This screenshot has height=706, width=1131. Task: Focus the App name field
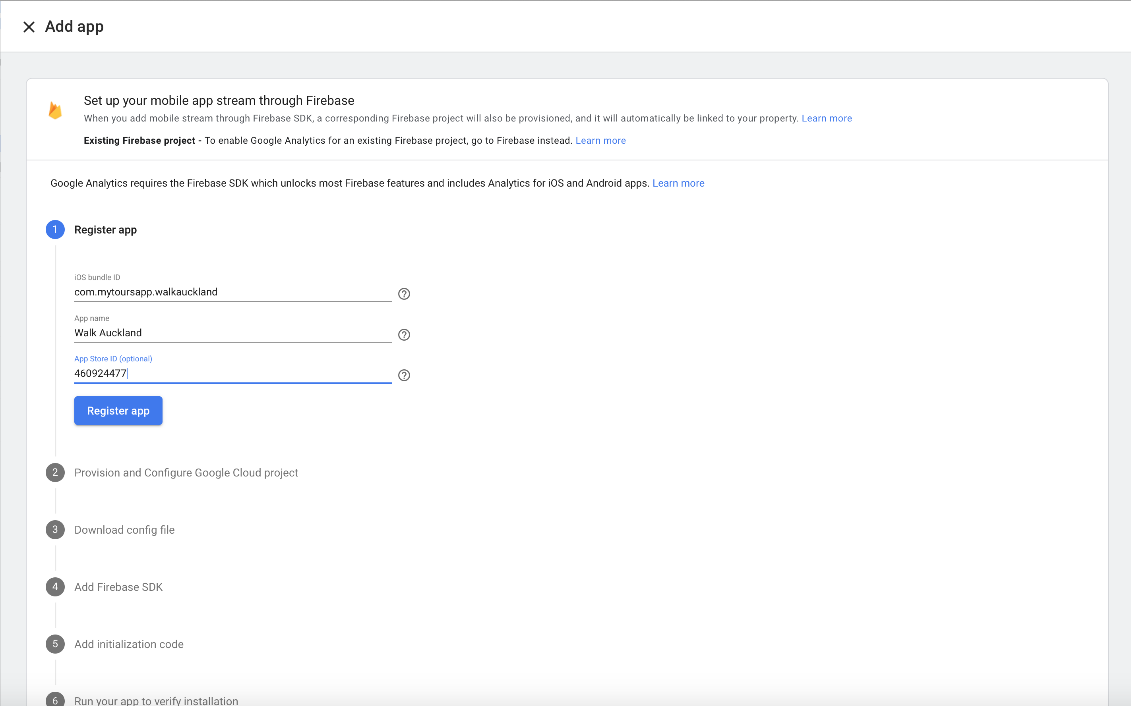point(232,333)
